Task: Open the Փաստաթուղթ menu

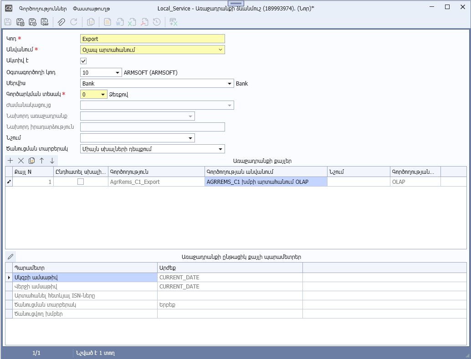Action: 92,9
